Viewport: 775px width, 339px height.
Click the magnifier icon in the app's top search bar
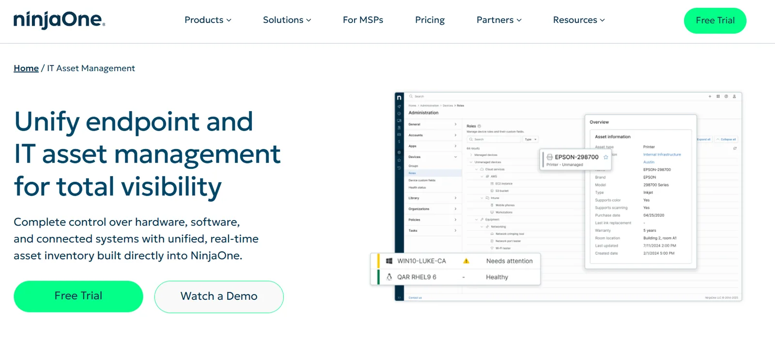coord(411,96)
